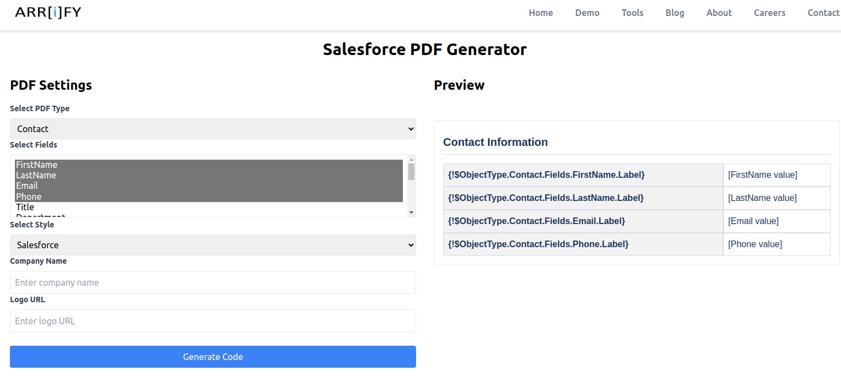Open the Select Style dropdown
The height and width of the screenshot is (376, 841).
[212, 245]
